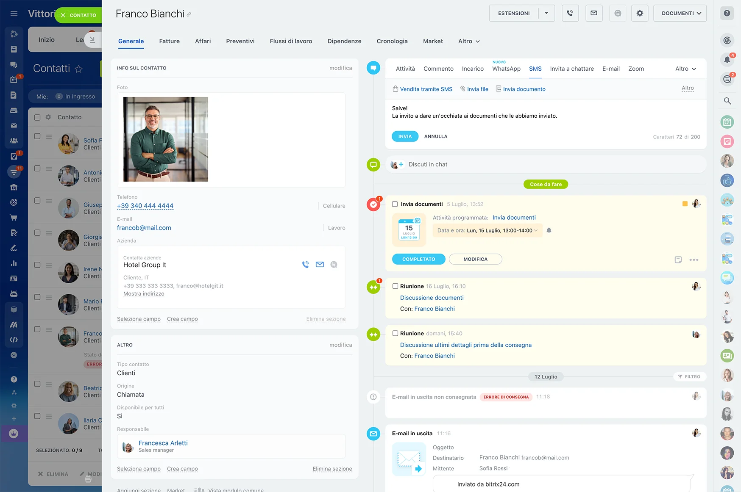741x492 pixels.
Task: Open settings gear icon near Documenti
Action: 640,13
